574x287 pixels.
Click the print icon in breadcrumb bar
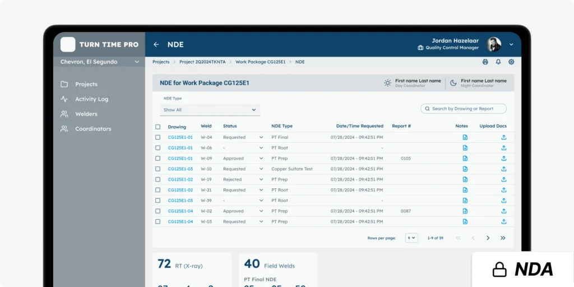tap(485, 62)
